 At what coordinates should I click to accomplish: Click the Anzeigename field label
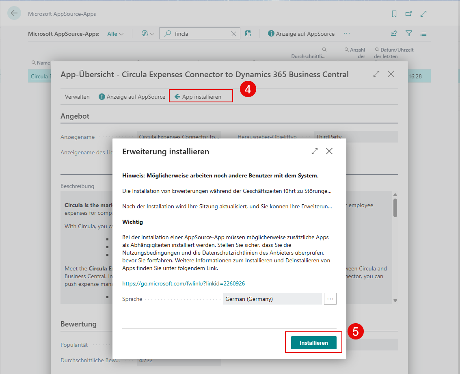click(78, 137)
